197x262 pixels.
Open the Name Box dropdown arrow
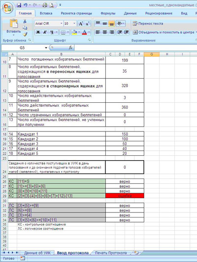[46, 48]
